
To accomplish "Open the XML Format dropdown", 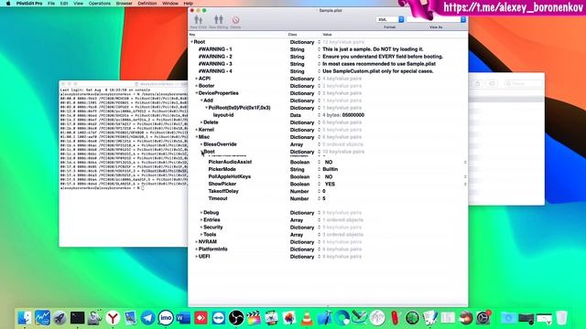I will coord(390,19).
